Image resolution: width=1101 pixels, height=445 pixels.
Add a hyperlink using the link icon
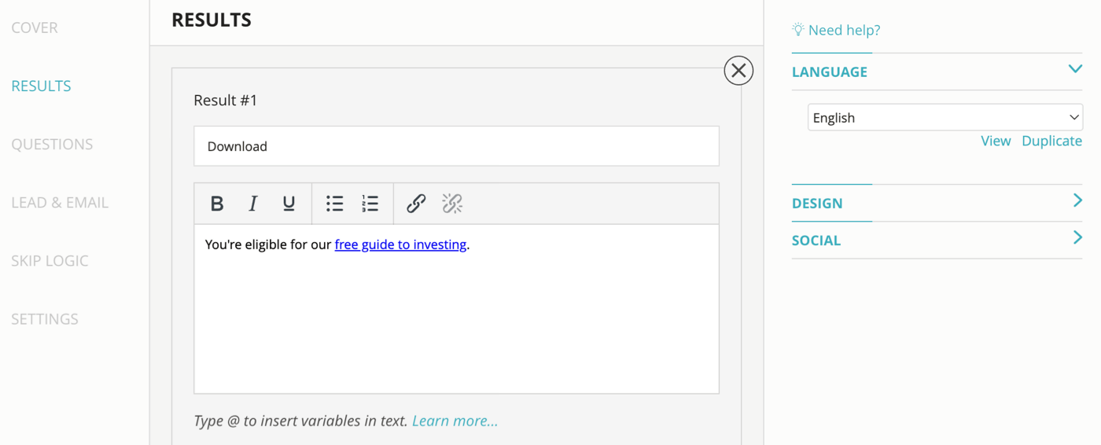pos(416,204)
